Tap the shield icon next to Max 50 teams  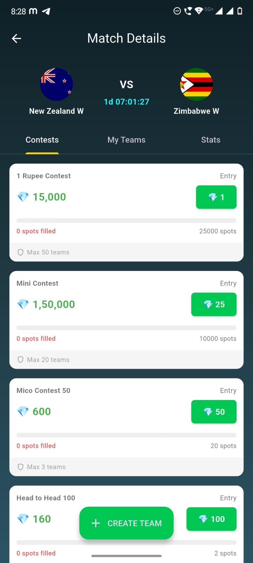(20, 252)
